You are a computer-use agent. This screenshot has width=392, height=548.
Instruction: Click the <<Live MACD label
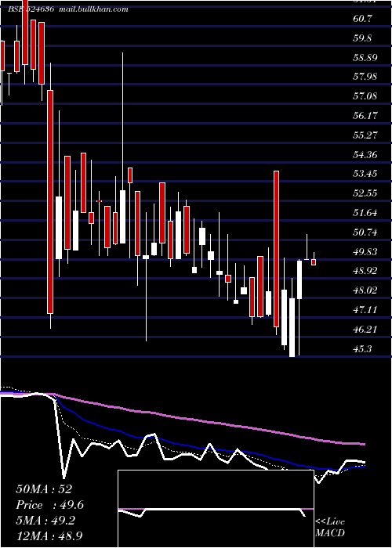(330, 528)
